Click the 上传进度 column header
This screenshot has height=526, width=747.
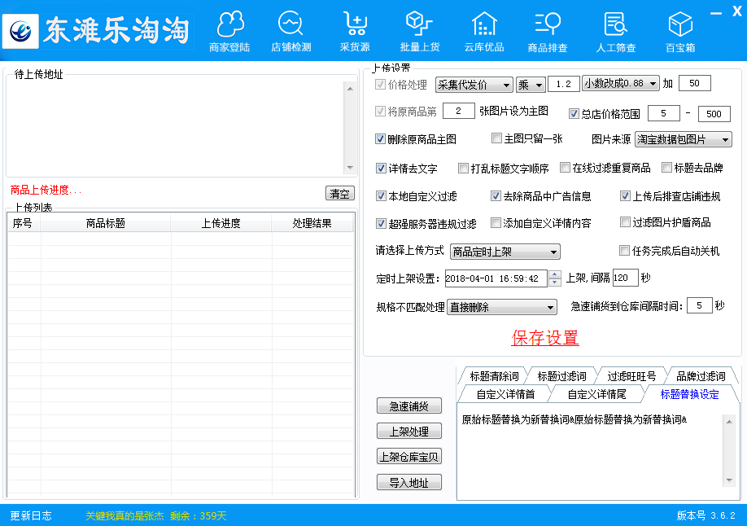coord(221,223)
